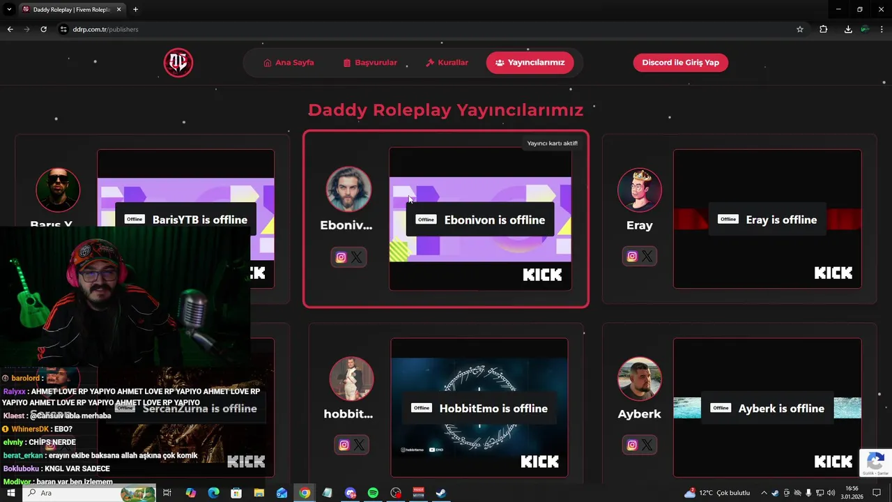892x502 pixels.
Task: Open Ayberk's Instagram icon
Action: (x=632, y=445)
